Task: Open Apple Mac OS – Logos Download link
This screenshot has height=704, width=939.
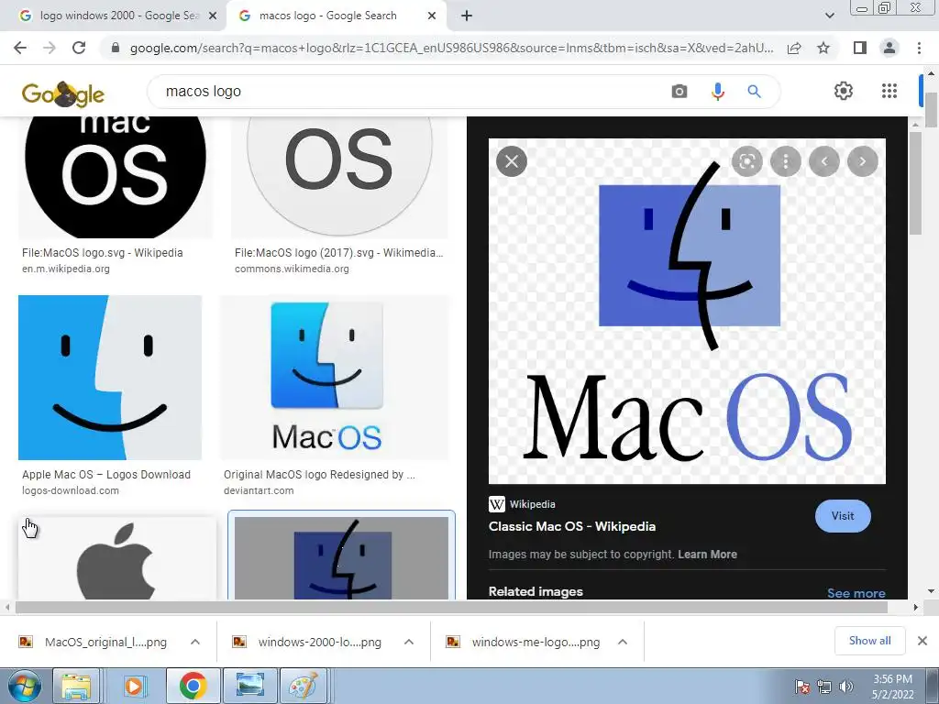Action: (106, 475)
